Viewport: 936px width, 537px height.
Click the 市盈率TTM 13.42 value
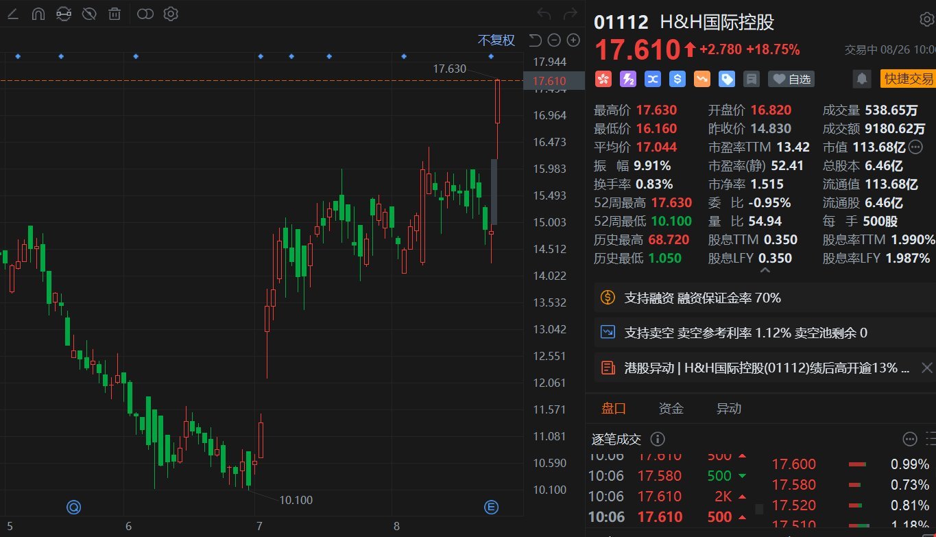tap(793, 147)
